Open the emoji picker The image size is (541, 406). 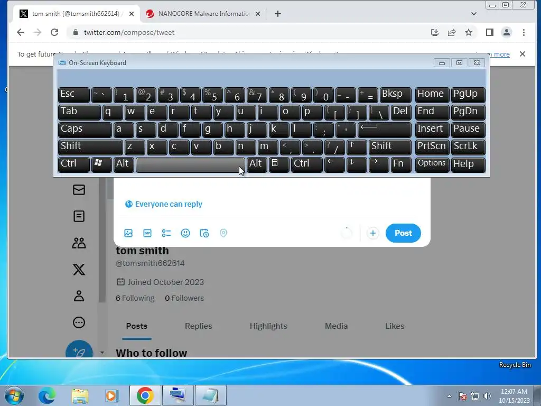point(185,233)
